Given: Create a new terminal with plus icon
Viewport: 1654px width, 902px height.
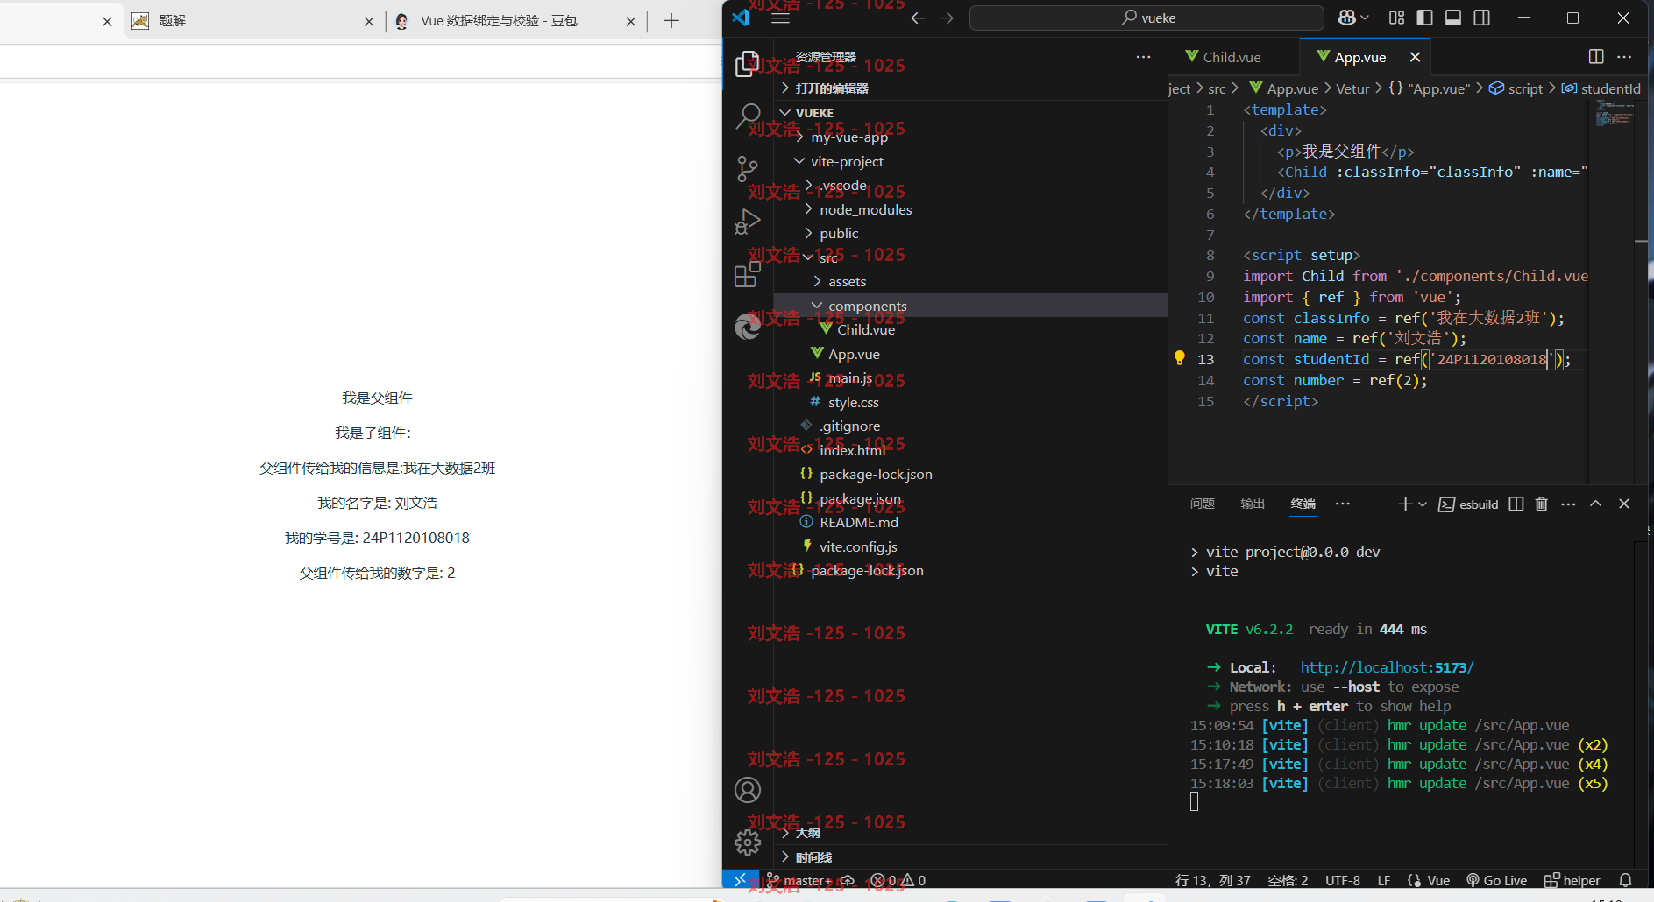Looking at the screenshot, I should (x=1405, y=504).
